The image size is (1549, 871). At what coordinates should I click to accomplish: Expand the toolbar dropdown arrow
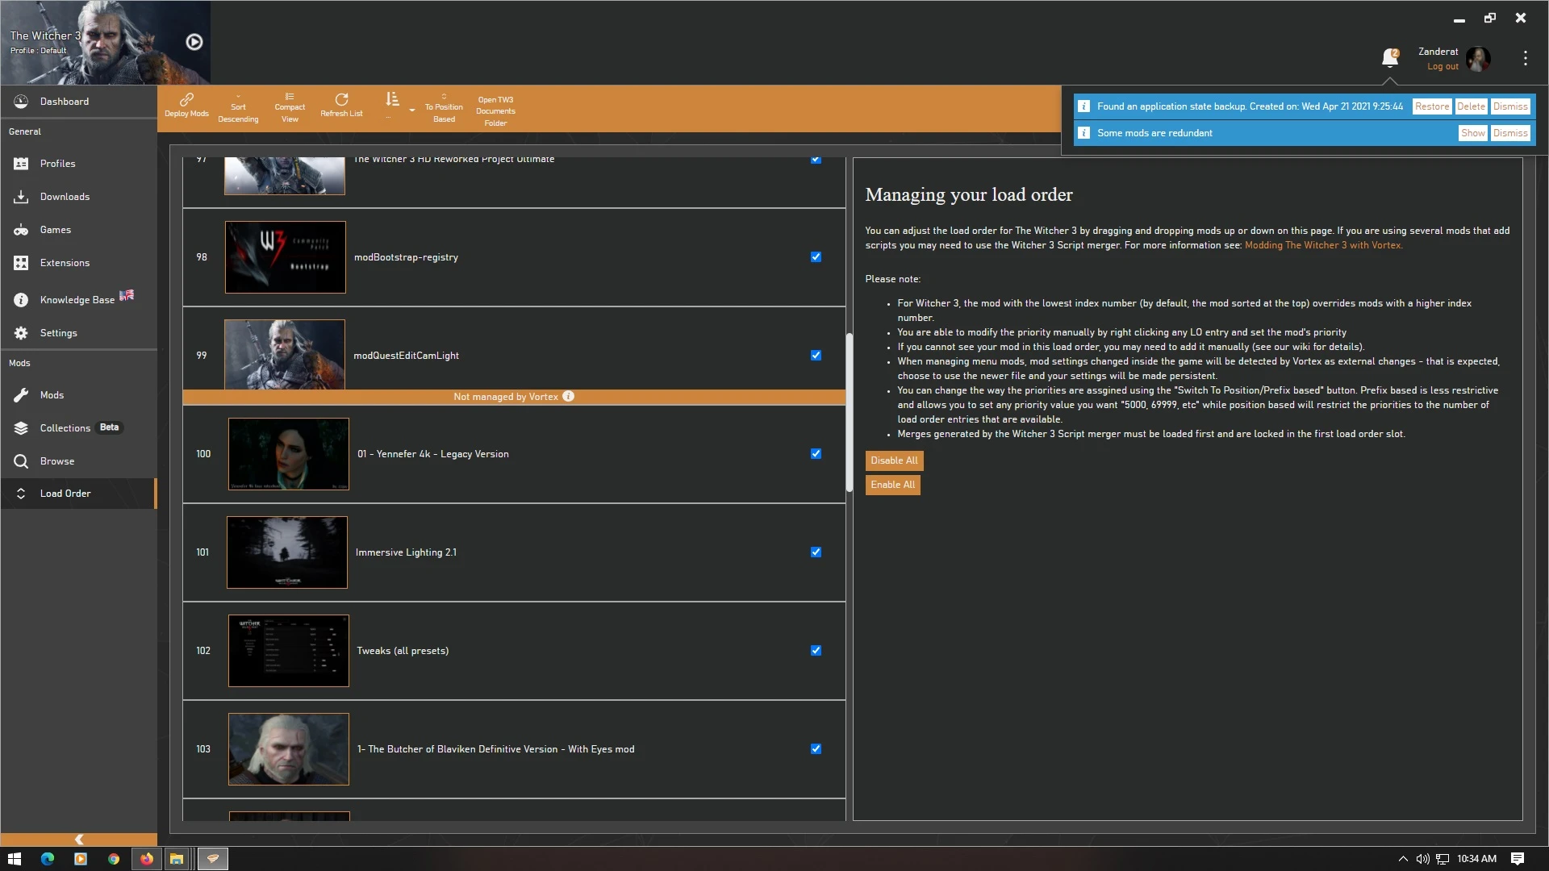pyautogui.click(x=412, y=110)
